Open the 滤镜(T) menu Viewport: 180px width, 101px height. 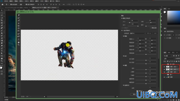[x=37, y=1]
